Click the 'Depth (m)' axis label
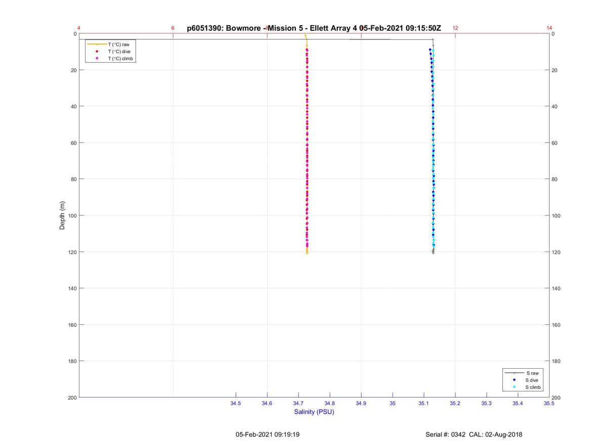This screenshot has width=607, height=447. coord(63,216)
